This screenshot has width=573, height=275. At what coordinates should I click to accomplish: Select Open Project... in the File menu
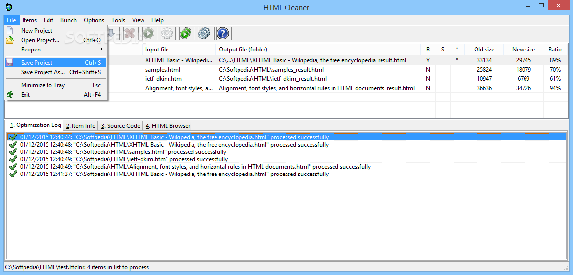56,40
